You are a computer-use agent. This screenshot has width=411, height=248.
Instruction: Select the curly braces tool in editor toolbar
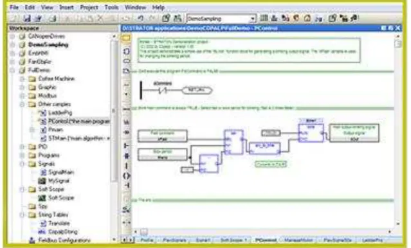pyautogui.click(x=127, y=176)
